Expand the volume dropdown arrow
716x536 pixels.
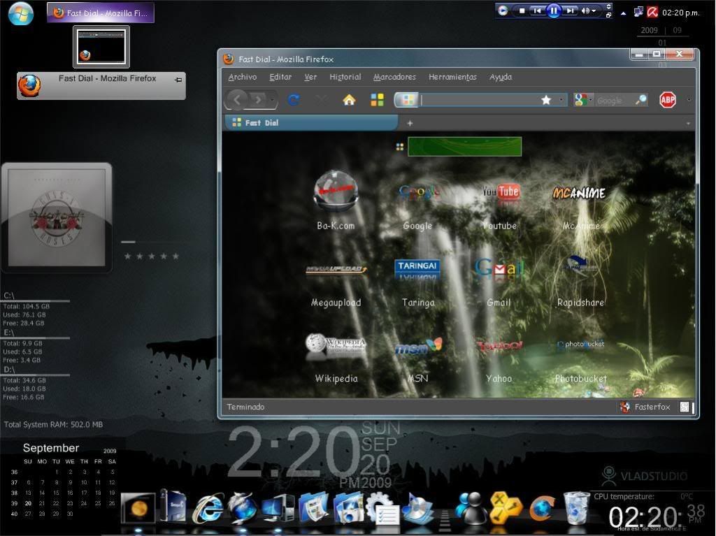pyautogui.click(x=594, y=11)
